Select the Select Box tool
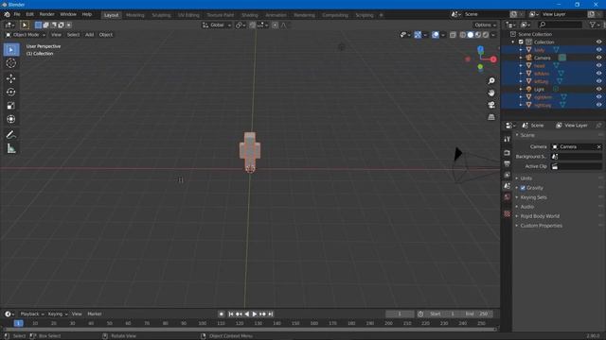 coord(10,50)
